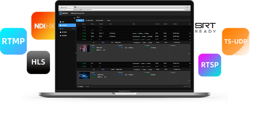Viewport: 254px width, 119px height.
Task: Switch to the ENCODER tab
Action: [x=90, y=20]
